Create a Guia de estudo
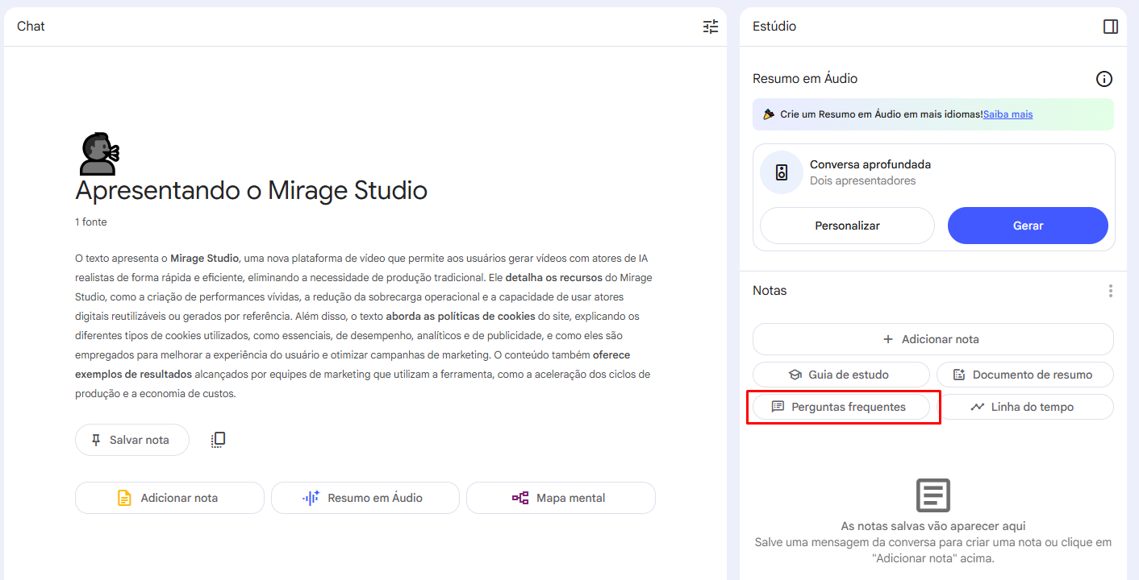This screenshot has width=1139, height=580. coord(841,375)
